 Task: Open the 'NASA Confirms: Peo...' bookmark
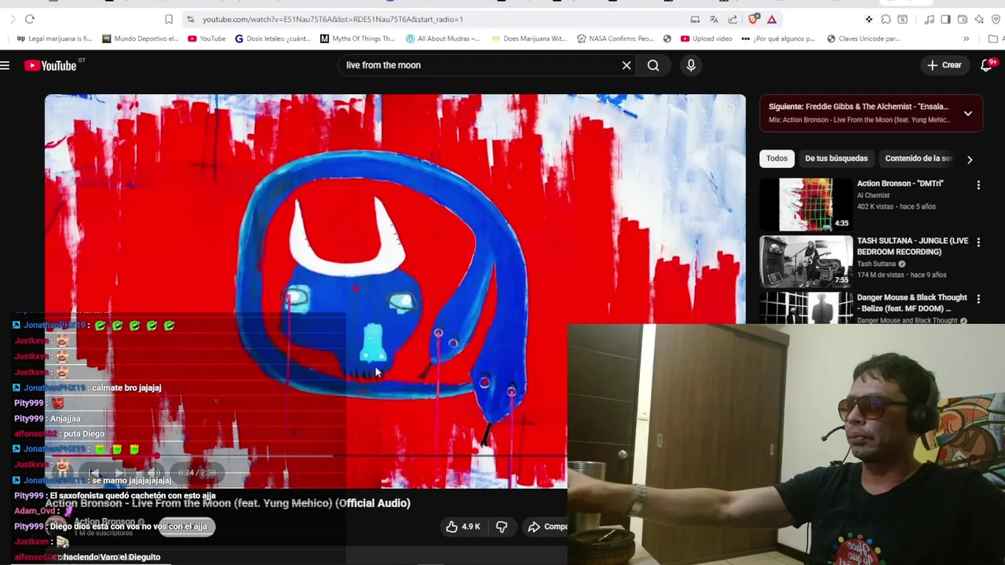coord(615,38)
